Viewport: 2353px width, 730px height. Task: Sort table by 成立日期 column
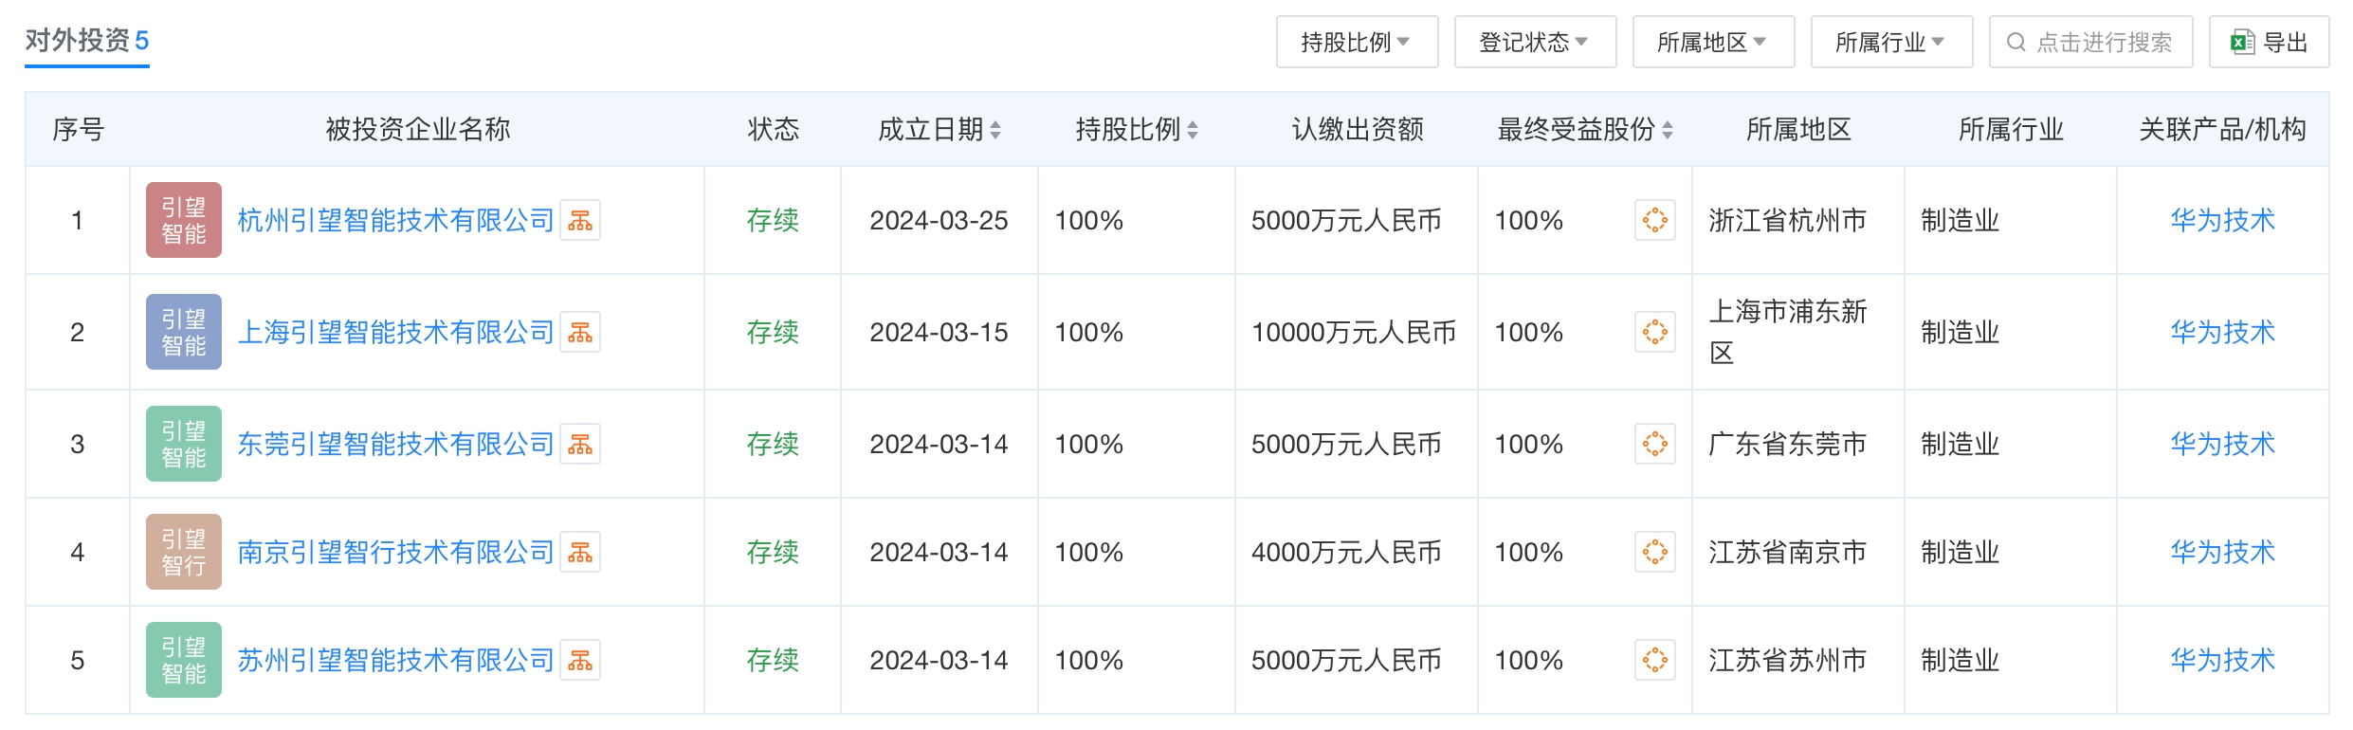click(x=939, y=130)
